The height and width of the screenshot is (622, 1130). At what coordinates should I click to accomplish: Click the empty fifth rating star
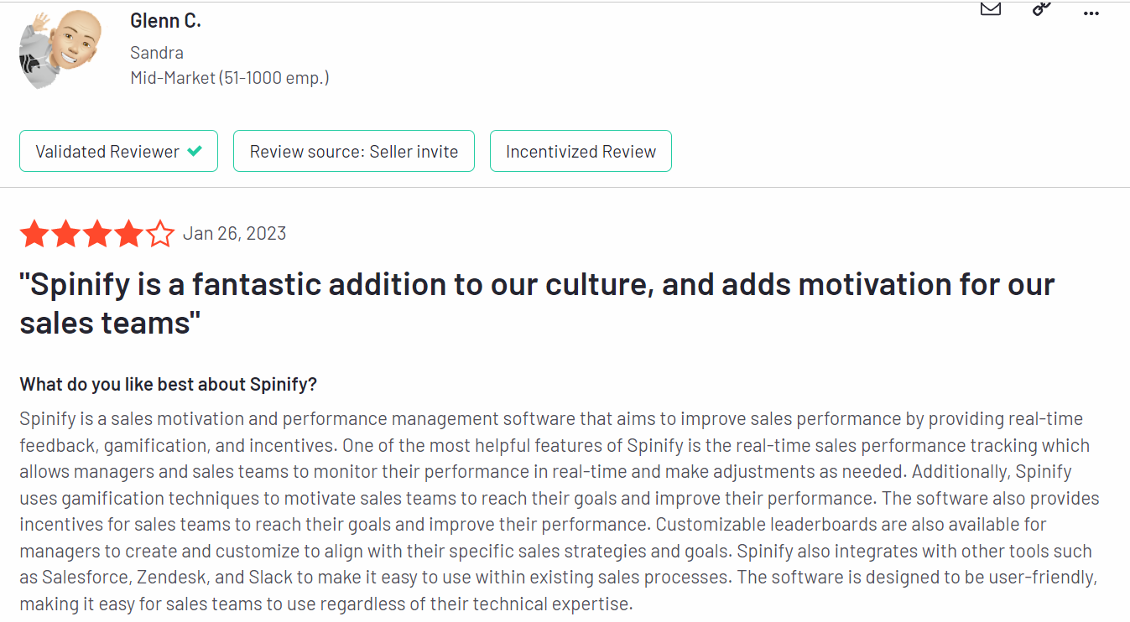click(x=160, y=233)
